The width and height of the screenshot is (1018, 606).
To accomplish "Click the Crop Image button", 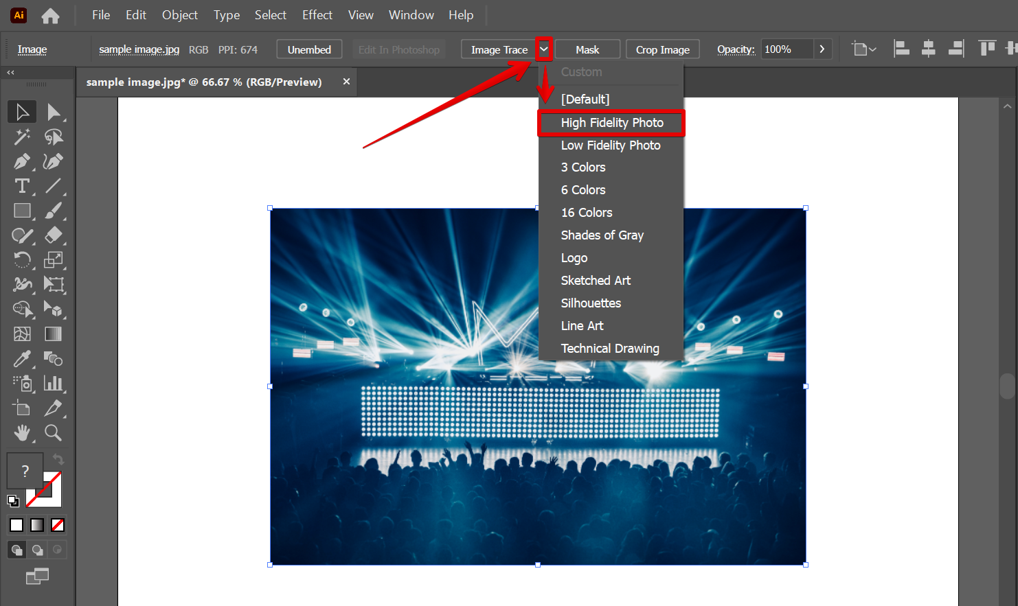I will click(662, 49).
